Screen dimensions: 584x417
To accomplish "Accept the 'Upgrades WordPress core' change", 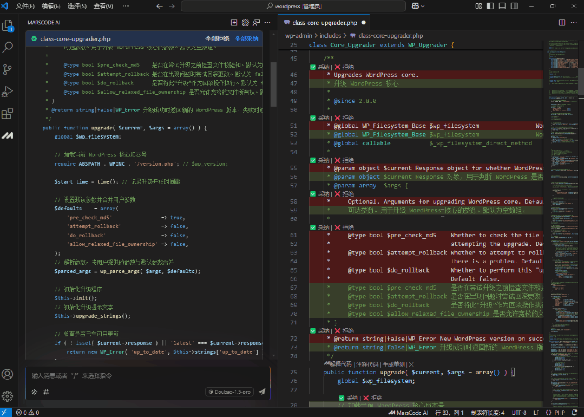I will click(x=320, y=67).
